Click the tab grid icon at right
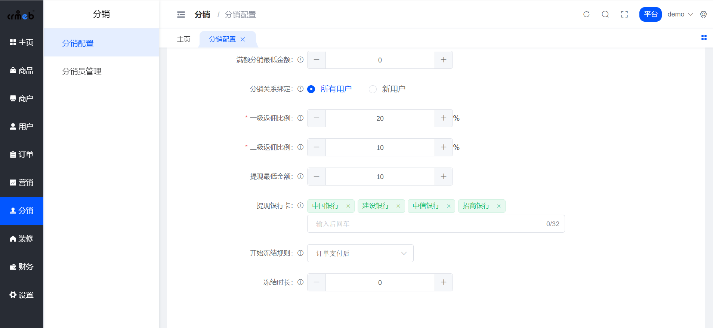Screen dimensions: 713x328 (x=704, y=37)
